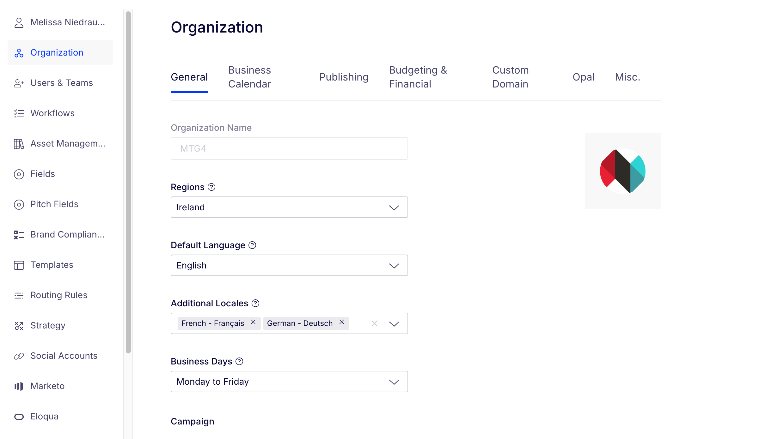Click the Organization page heading
Image resolution: width=765 pixels, height=439 pixels.
click(217, 27)
